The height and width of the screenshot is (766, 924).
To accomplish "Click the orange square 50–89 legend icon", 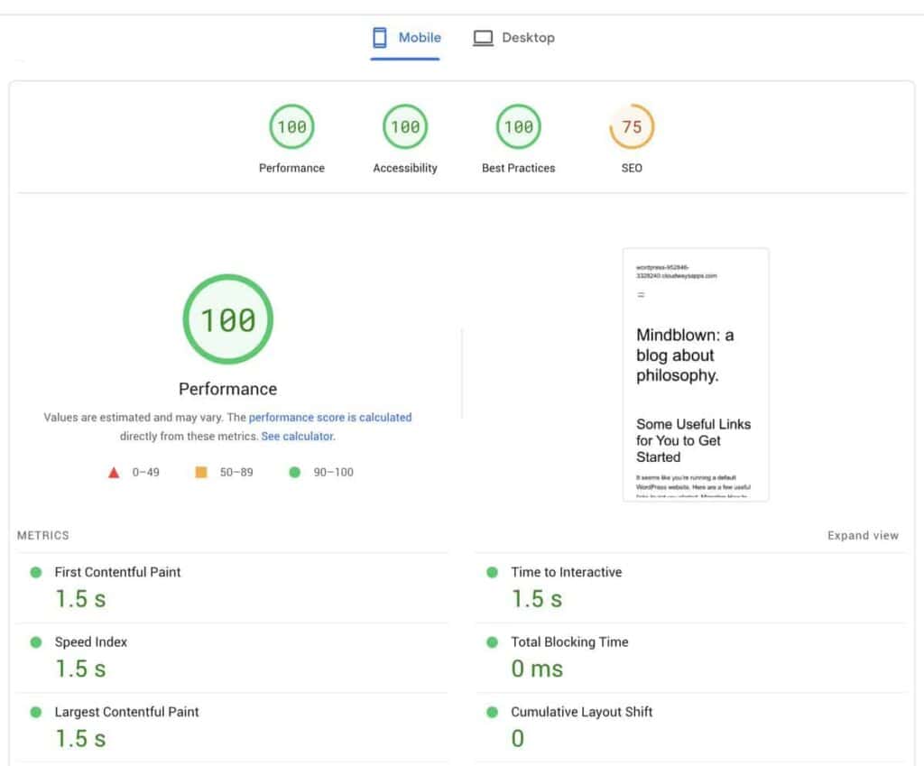I will pos(201,472).
